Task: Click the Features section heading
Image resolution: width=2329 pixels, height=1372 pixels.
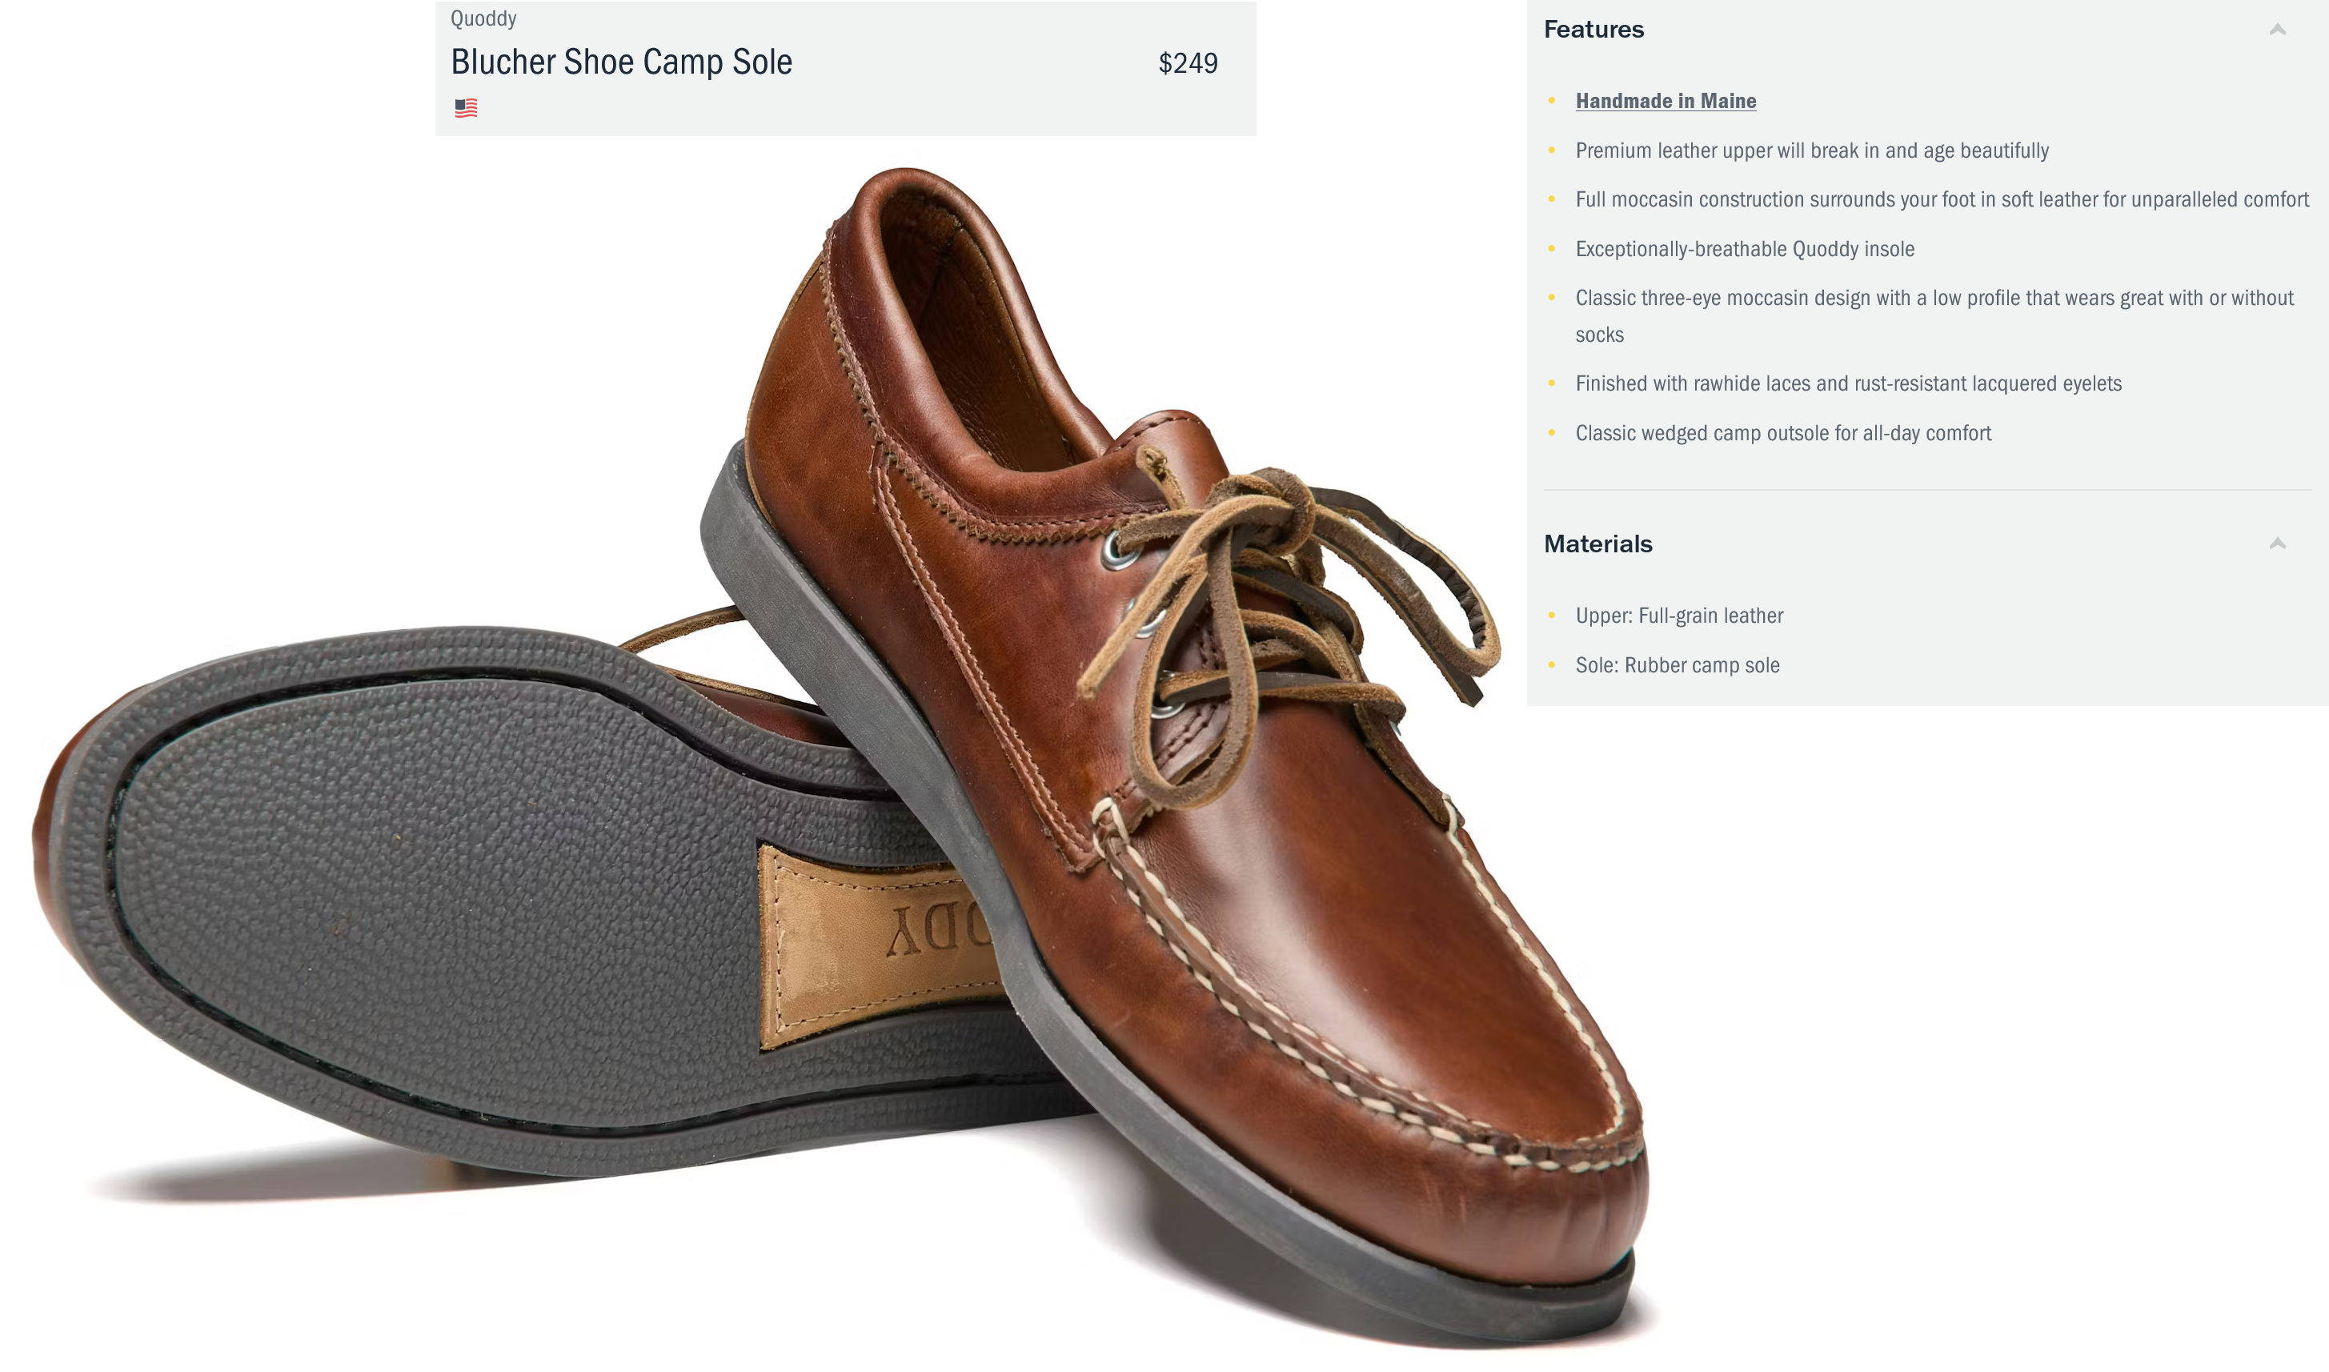Action: point(1593,30)
